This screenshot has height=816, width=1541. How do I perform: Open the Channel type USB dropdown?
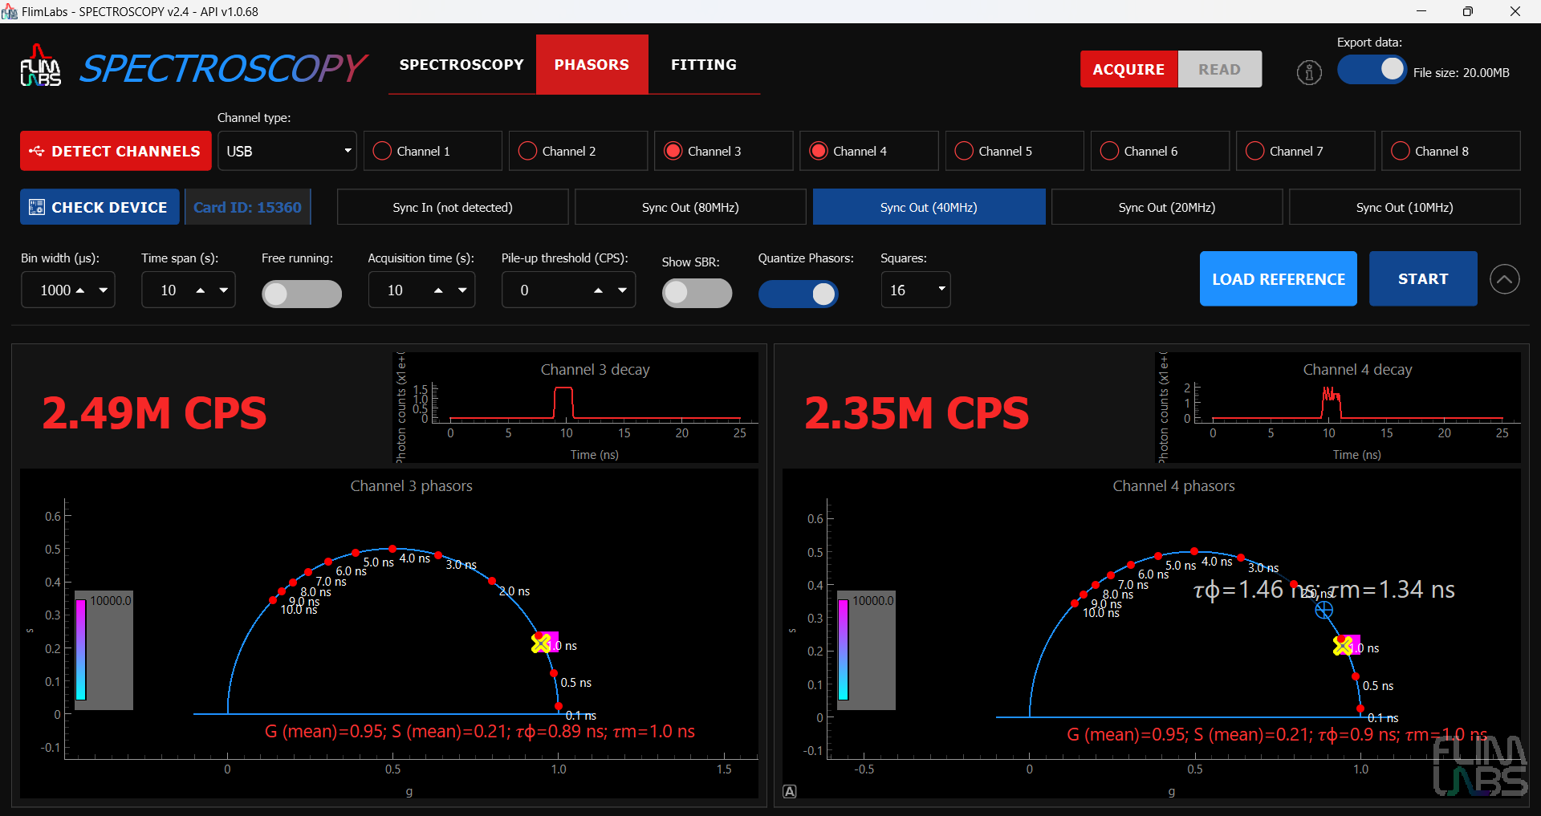coord(287,151)
